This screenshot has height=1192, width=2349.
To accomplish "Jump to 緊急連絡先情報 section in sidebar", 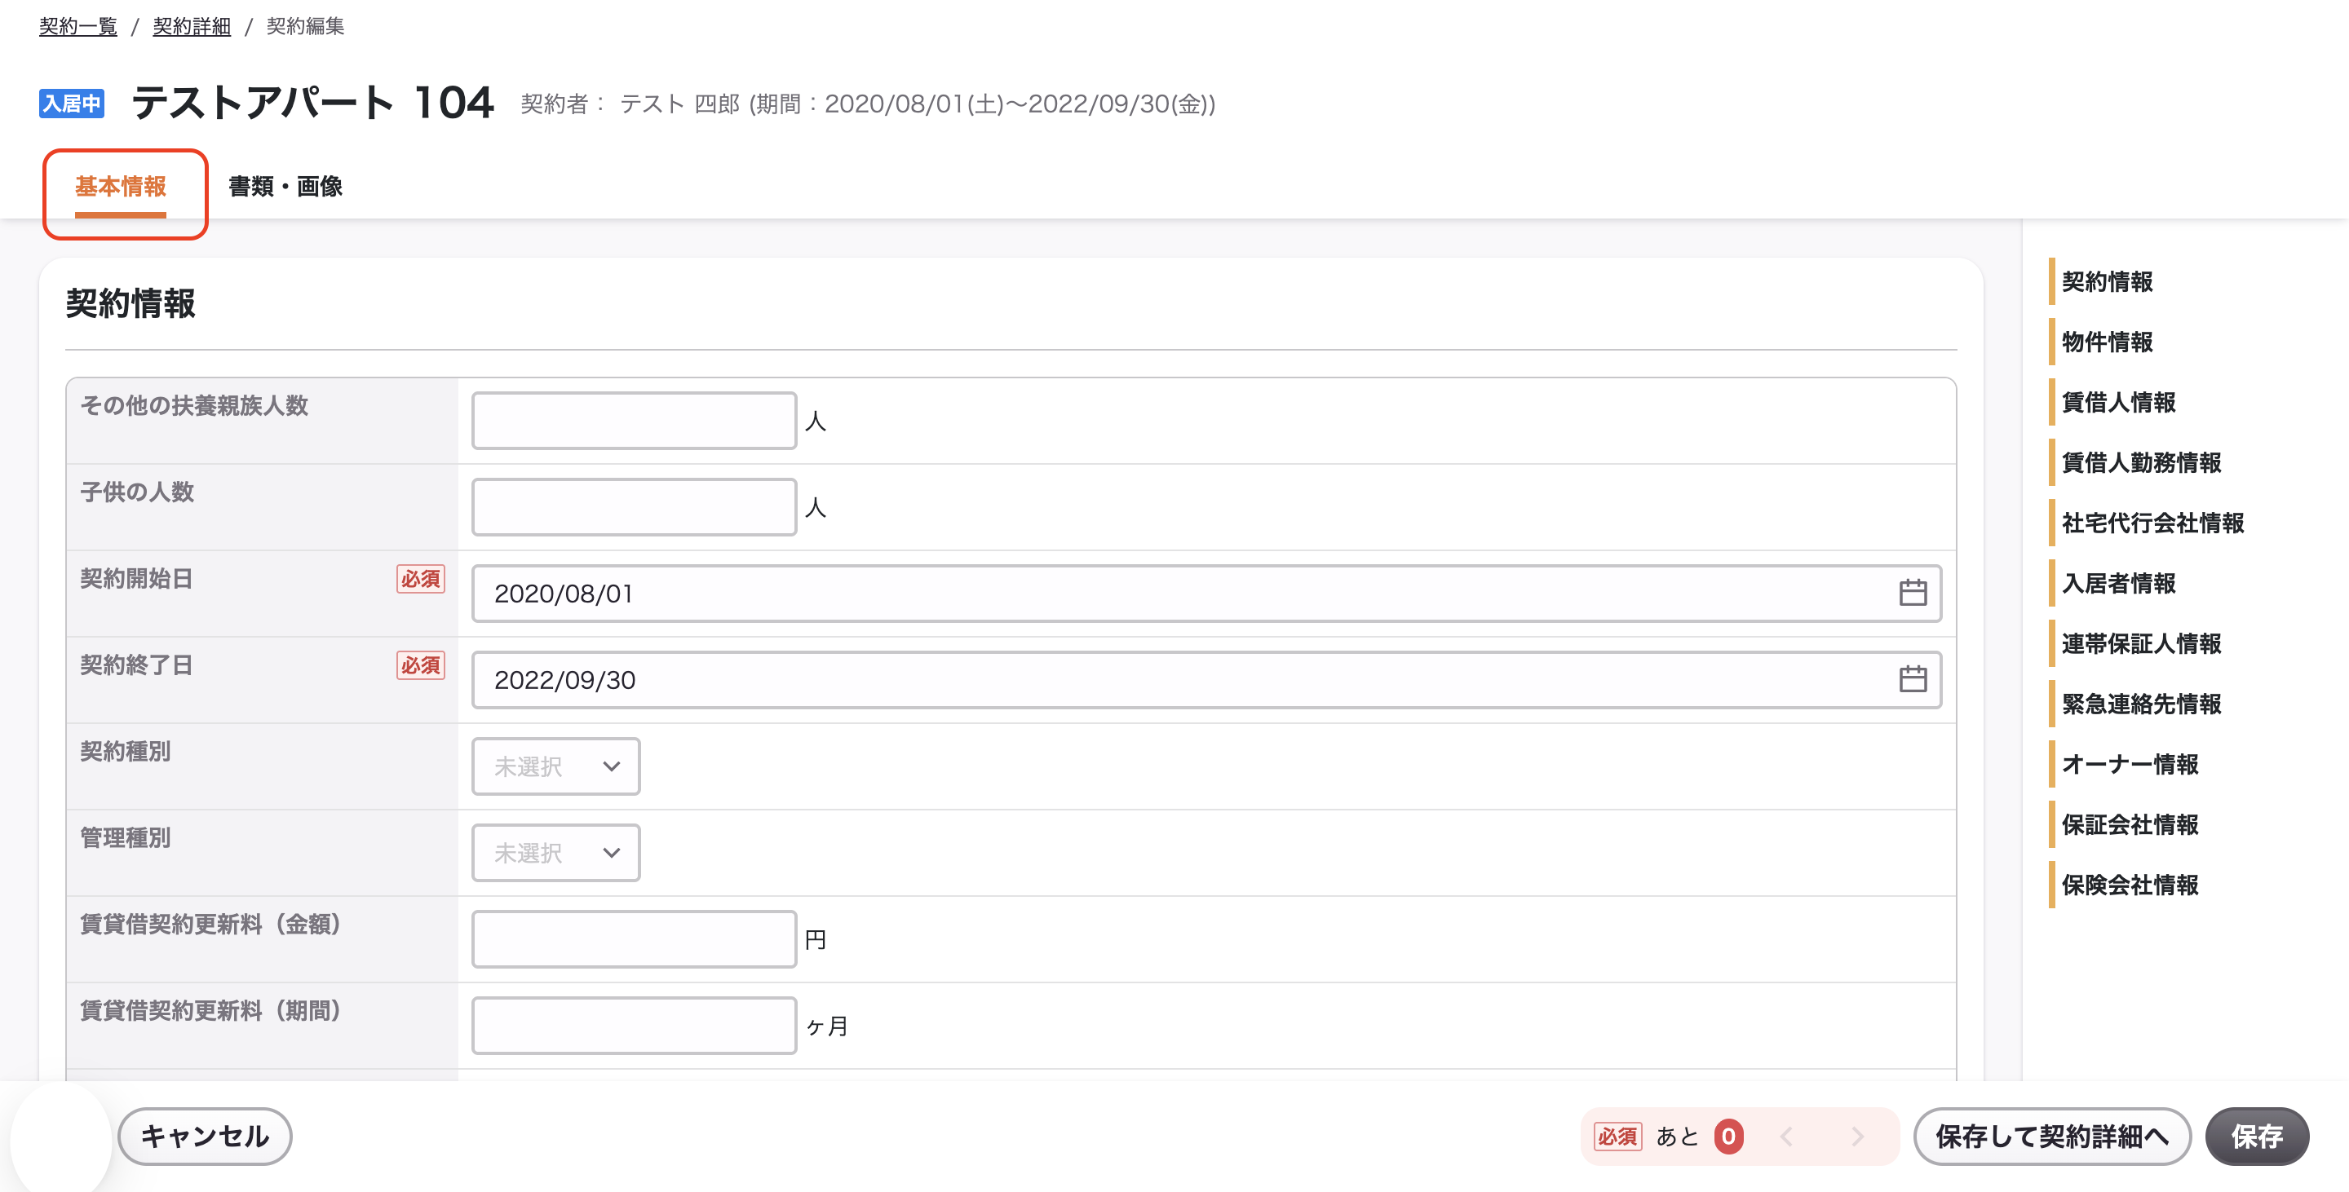I will tap(2140, 704).
